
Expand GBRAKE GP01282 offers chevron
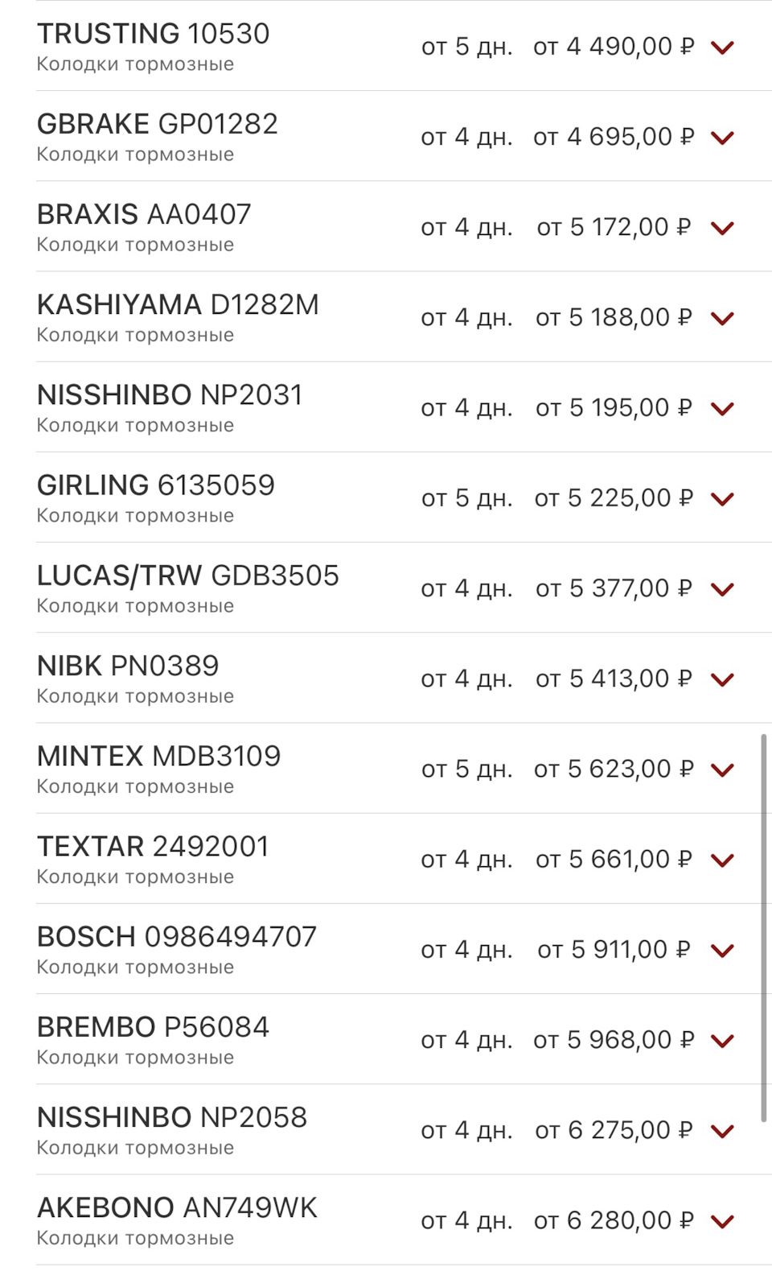pos(722,138)
